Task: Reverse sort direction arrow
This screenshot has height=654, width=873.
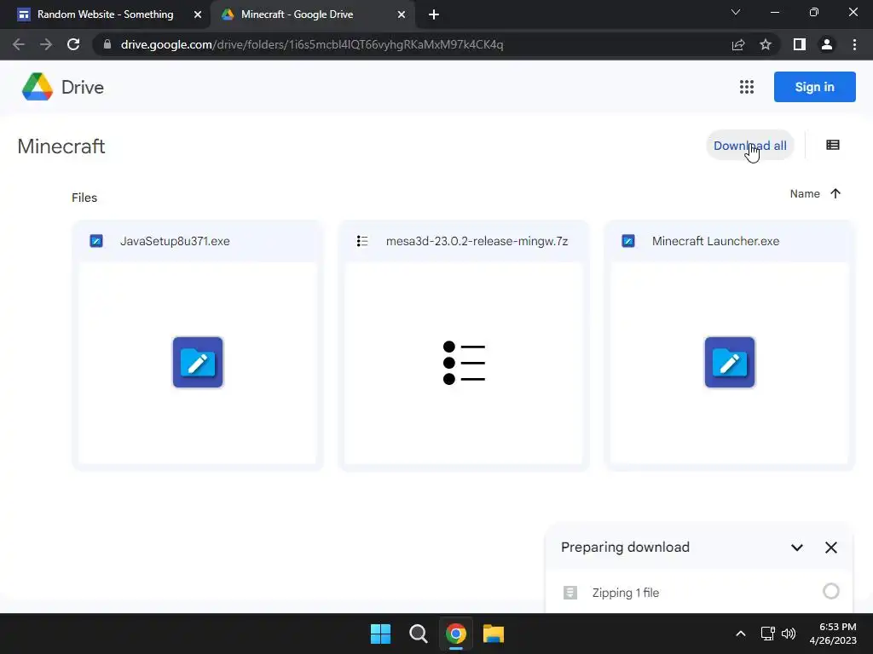Action: (835, 193)
